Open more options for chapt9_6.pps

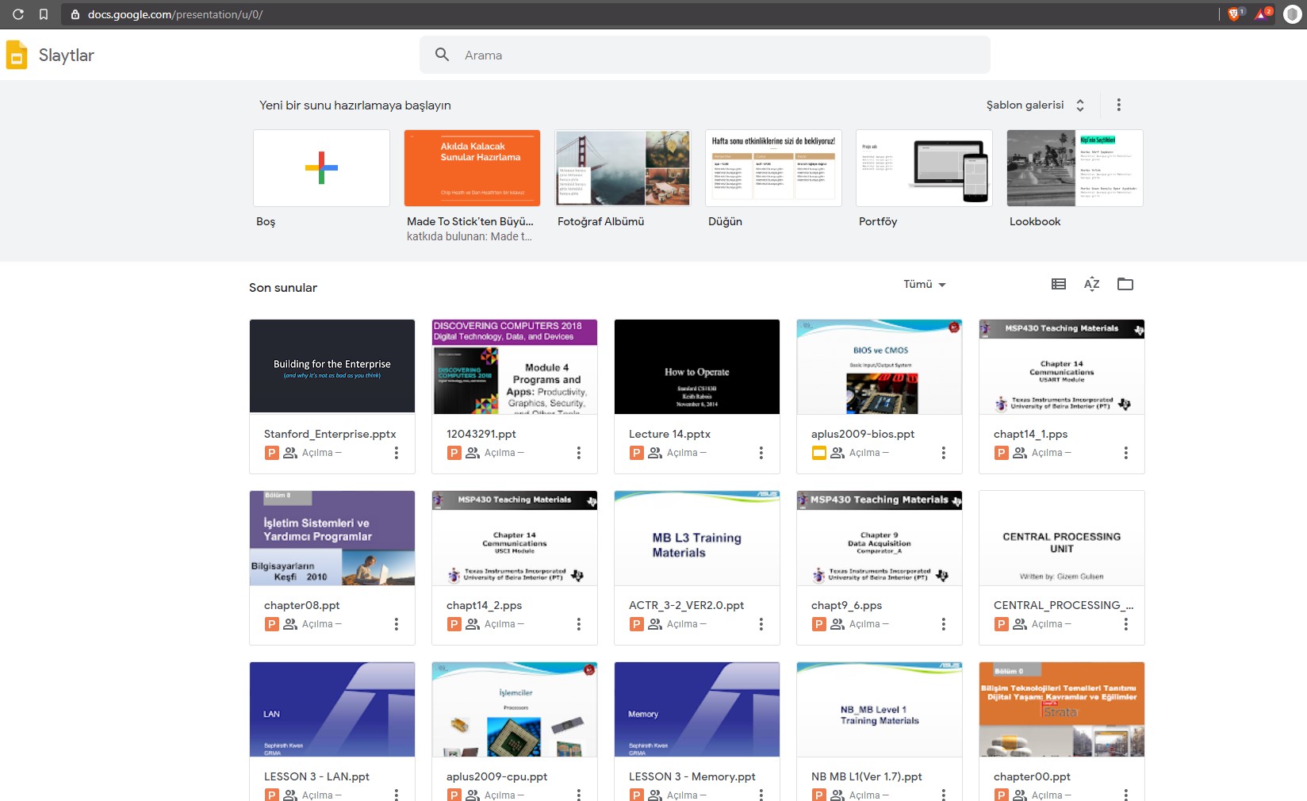click(x=944, y=624)
